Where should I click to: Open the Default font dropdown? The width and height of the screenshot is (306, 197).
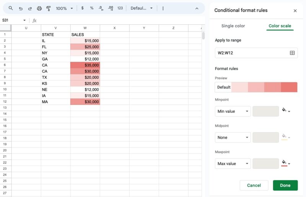coord(142,8)
